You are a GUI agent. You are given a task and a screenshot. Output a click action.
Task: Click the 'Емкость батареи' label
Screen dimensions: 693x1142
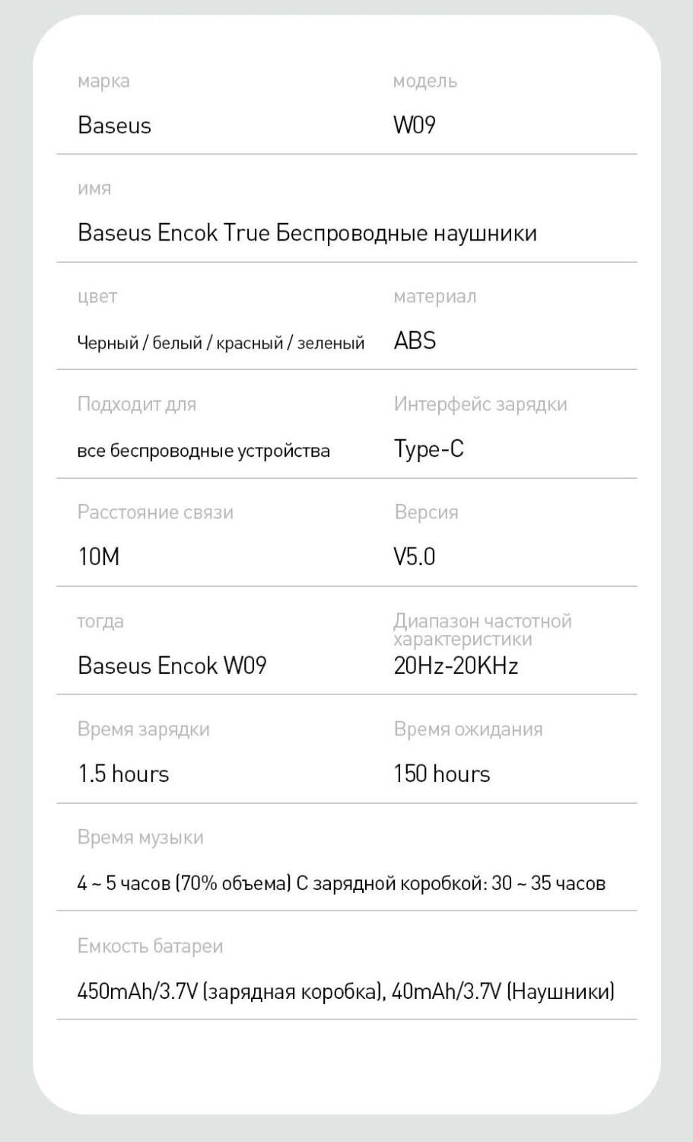pyautogui.click(x=150, y=946)
